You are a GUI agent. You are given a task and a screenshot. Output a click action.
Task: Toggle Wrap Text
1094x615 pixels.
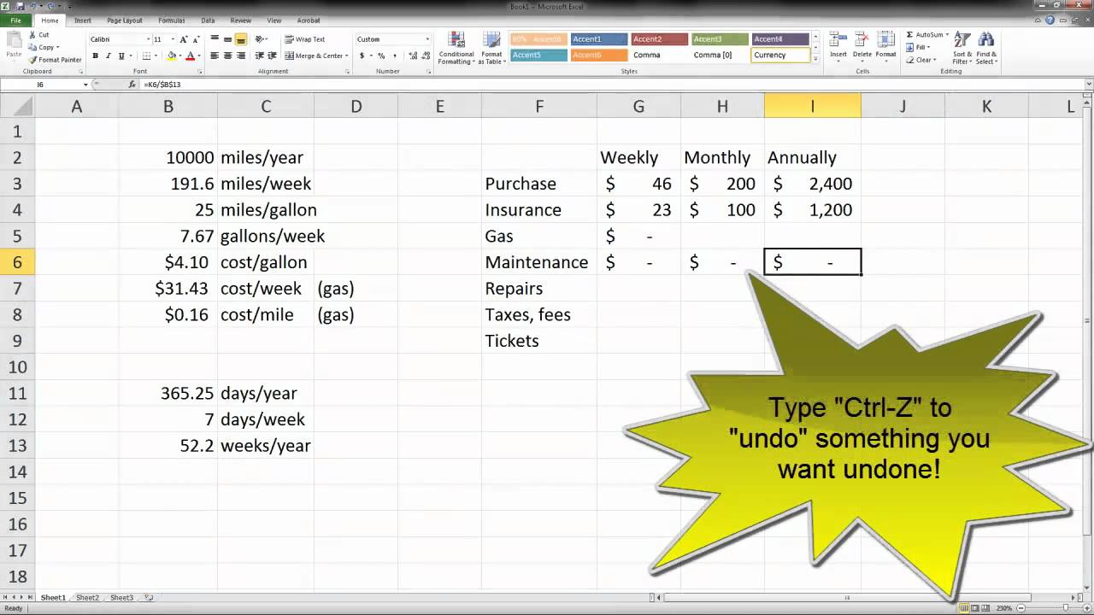tap(305, 39)
